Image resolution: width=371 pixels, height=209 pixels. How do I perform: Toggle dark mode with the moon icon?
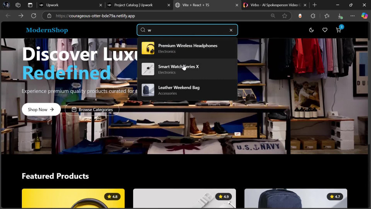pos(311,30)
